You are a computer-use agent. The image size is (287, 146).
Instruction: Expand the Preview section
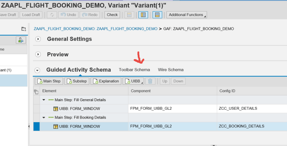tap(38, 54)
